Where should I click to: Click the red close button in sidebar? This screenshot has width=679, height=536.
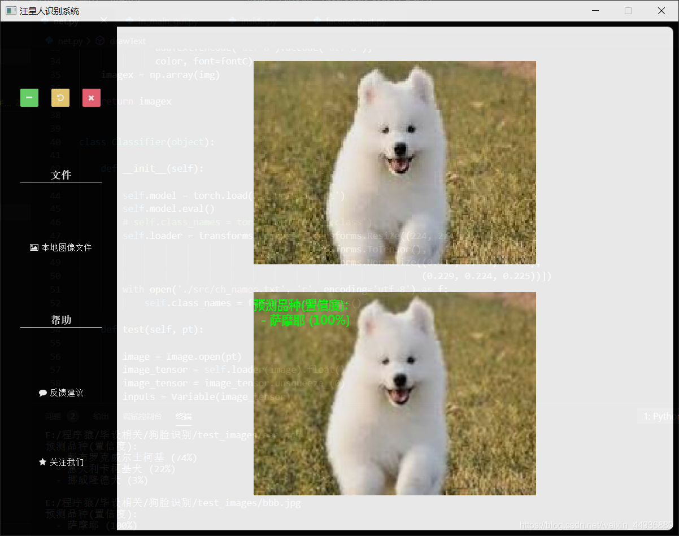(x=92, y=98)
